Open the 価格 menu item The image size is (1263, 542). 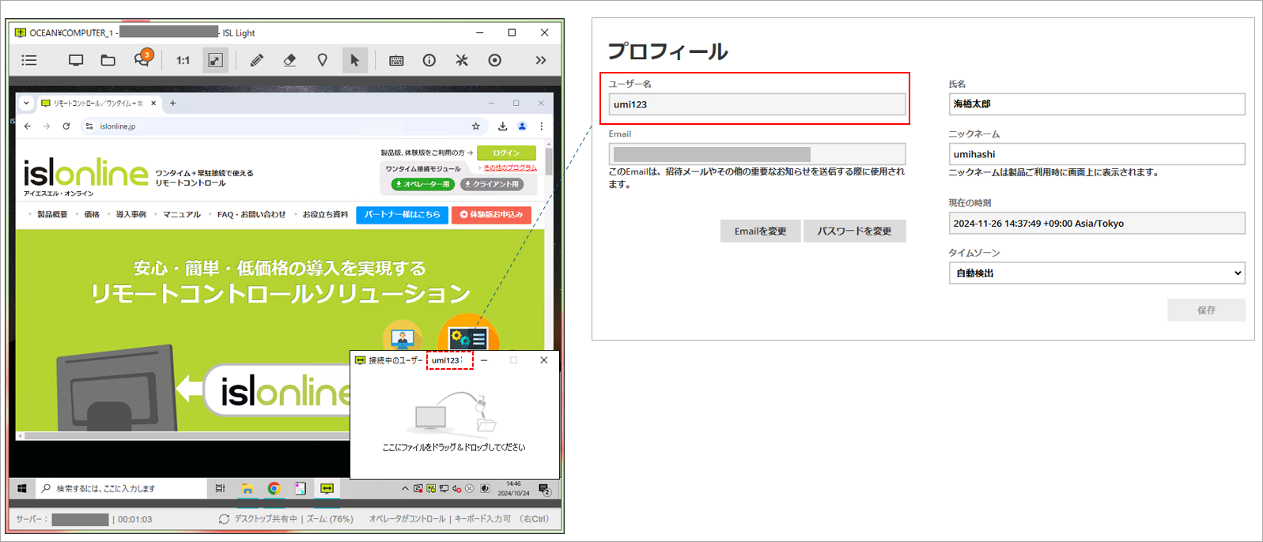[x=92, y=214]
